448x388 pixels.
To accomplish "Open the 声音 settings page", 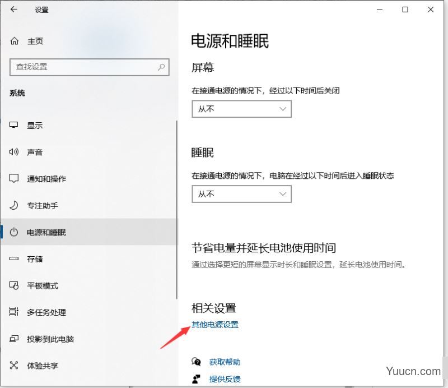I will [89, 152].
